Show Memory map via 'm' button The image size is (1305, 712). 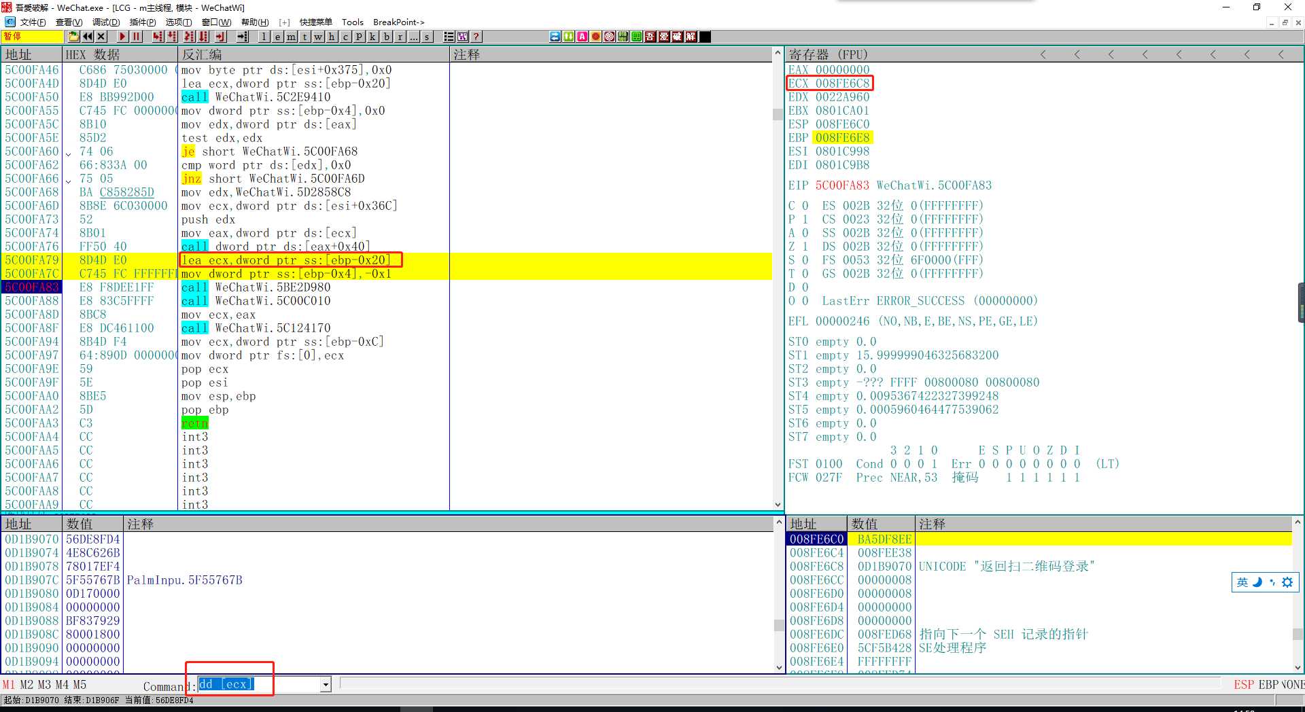click(x=291, y=37)
